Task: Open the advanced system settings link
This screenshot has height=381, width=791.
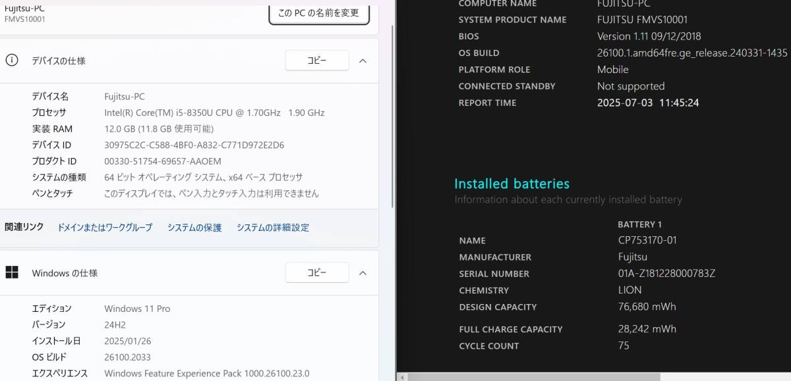Action: (x=273, y=228)
